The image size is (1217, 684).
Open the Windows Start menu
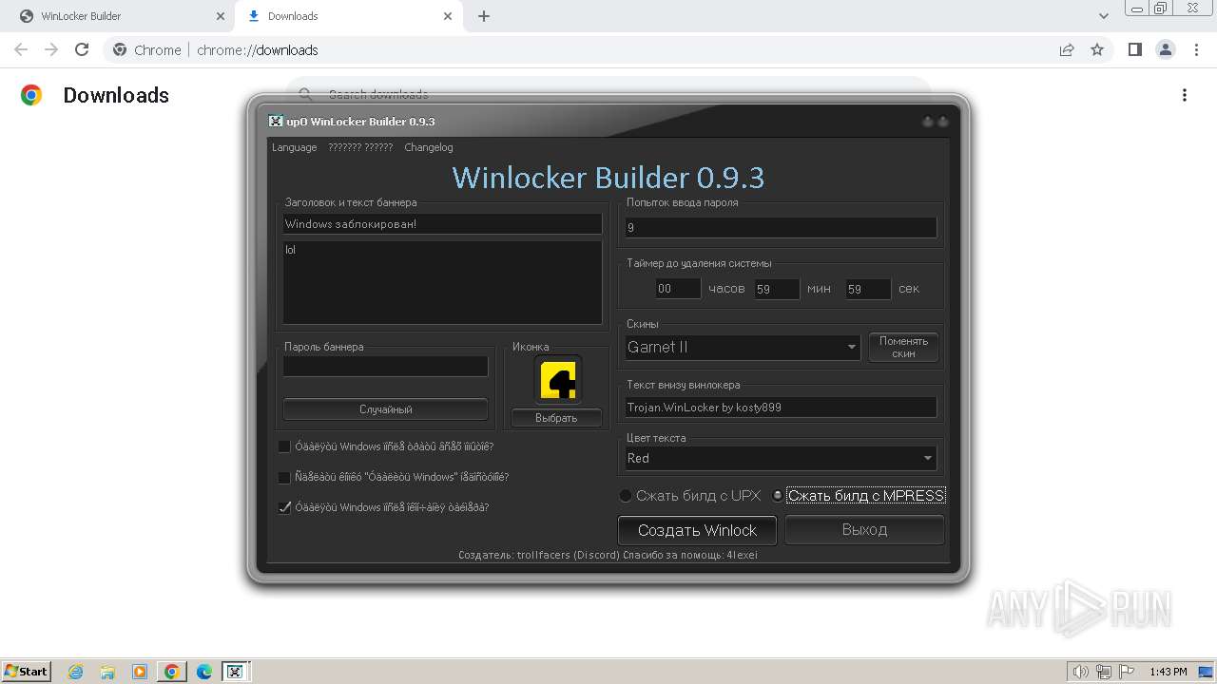click(x=26, y=671)
